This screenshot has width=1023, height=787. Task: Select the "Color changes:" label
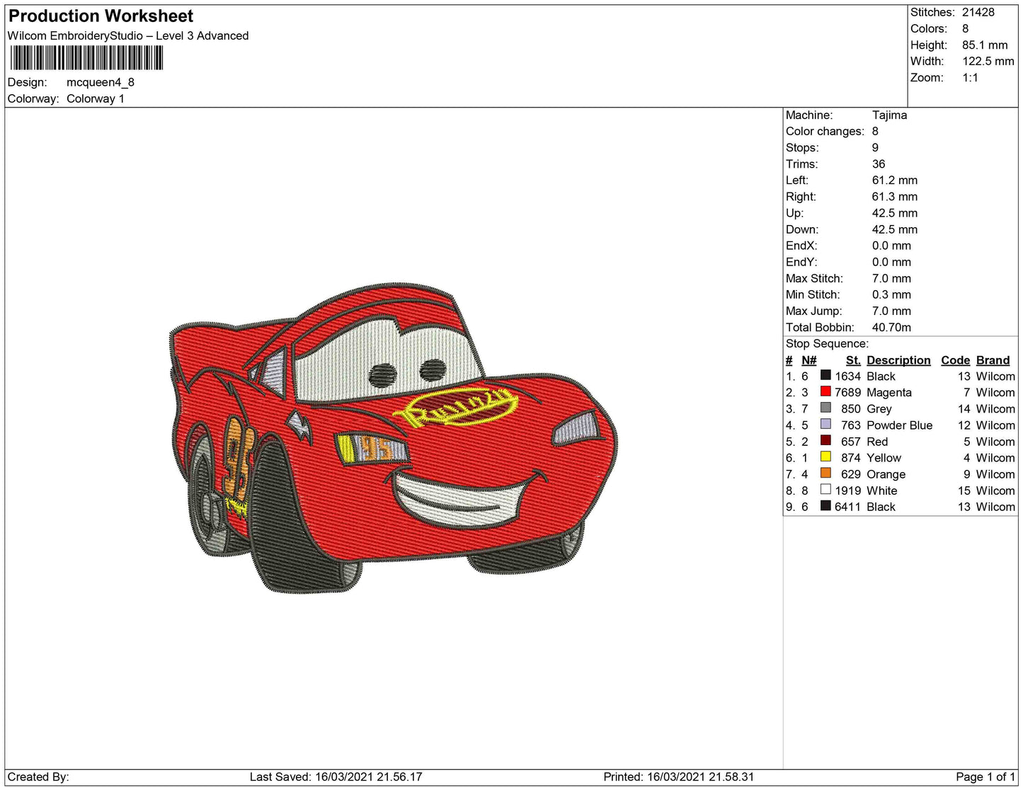pyautogui.click(x=825, y=131)
